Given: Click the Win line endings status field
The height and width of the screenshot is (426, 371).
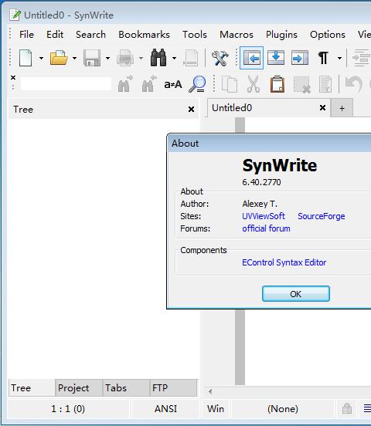Looking at the screenshot, I should (216, 409).
